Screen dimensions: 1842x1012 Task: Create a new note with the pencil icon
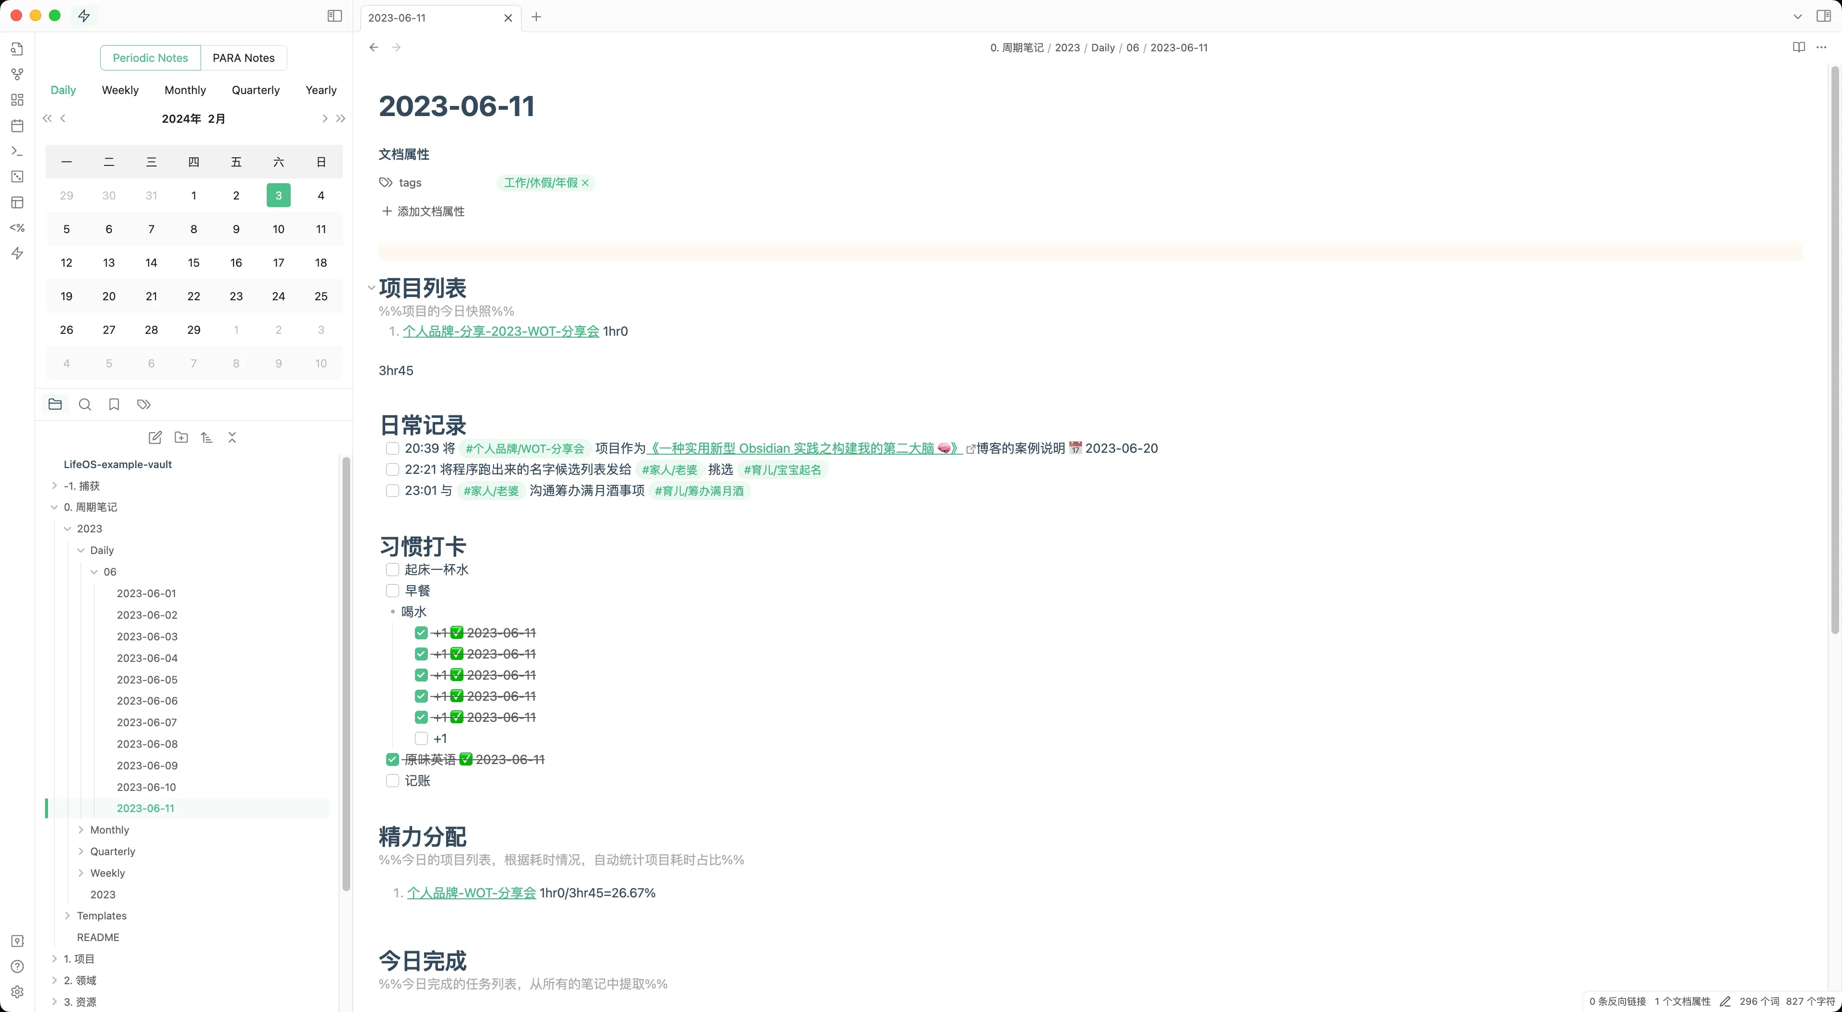coord(154,437)
